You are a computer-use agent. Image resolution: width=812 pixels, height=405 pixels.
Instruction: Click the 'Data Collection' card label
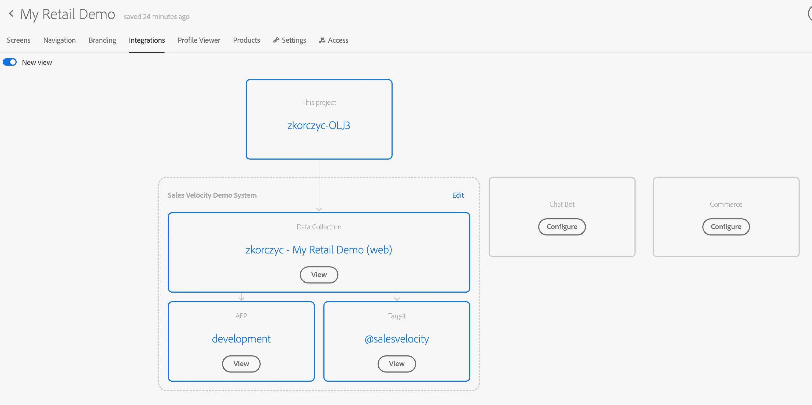point(319,227)
